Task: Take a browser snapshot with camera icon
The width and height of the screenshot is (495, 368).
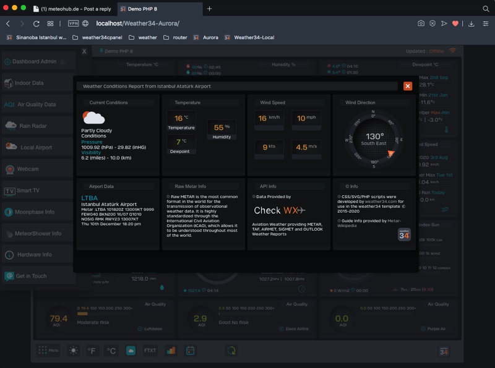Action: pyautogui.click(x=421, y=24)
